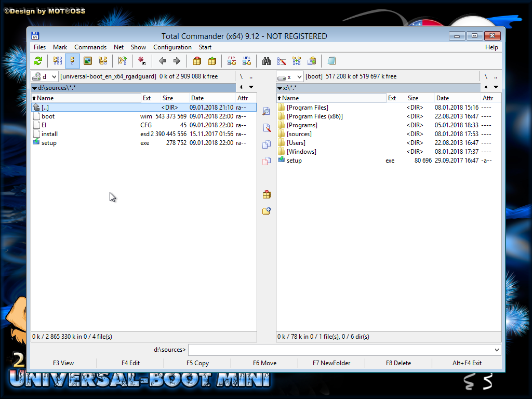
Task: Open the FTP connect icon
Action: click(232, 61)
